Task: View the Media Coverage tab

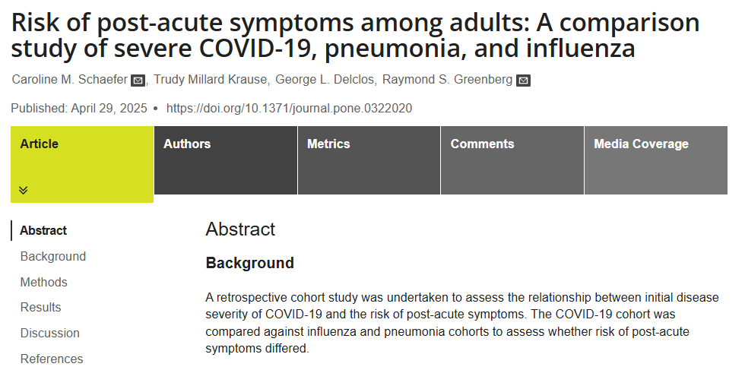Action: [641, 144]
